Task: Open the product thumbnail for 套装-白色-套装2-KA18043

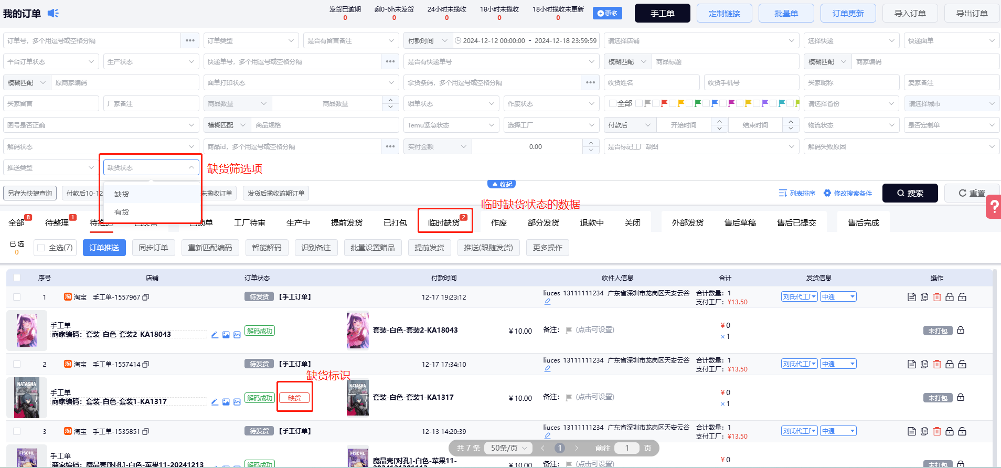Action: click(27, 331)
